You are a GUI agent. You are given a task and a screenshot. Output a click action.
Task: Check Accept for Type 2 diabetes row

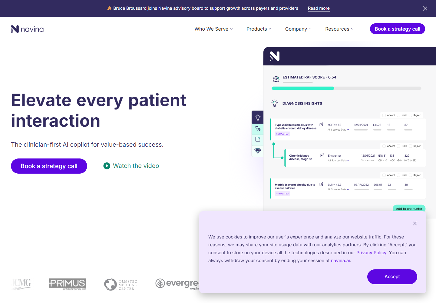point(384,115)
